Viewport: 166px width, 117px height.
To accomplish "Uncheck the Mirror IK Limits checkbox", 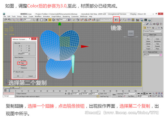I will [14, 72].
